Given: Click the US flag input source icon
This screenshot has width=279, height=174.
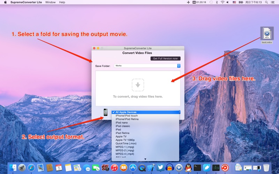Looking at the screenshot, I should pos(234,2).
